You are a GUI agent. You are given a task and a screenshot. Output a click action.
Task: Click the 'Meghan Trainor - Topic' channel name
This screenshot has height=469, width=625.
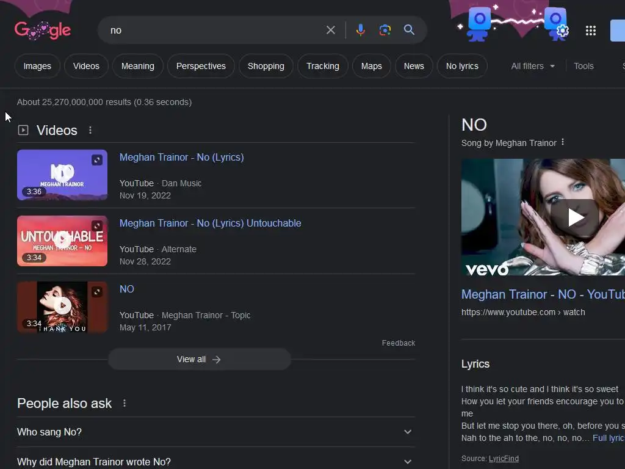(206, 316)
